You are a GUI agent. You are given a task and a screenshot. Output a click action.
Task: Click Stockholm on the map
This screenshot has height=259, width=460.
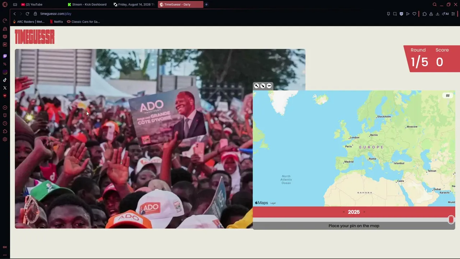pyautogui.click(x=384, y=117)
